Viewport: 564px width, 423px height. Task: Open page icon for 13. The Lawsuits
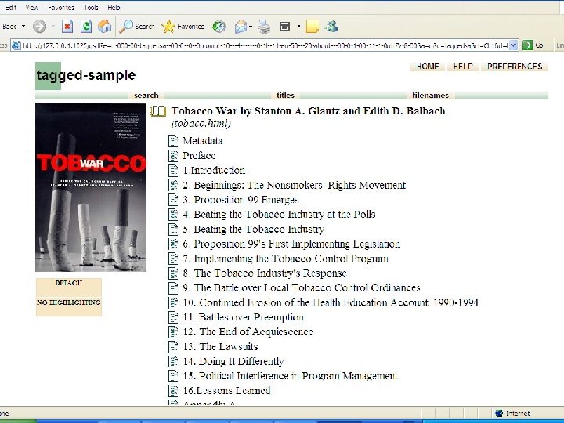(x=173, y=346)
